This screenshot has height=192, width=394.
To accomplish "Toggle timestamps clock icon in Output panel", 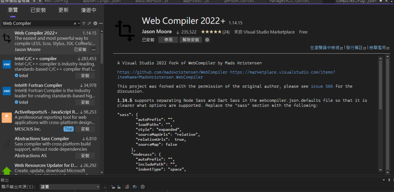I will point(142,187).
